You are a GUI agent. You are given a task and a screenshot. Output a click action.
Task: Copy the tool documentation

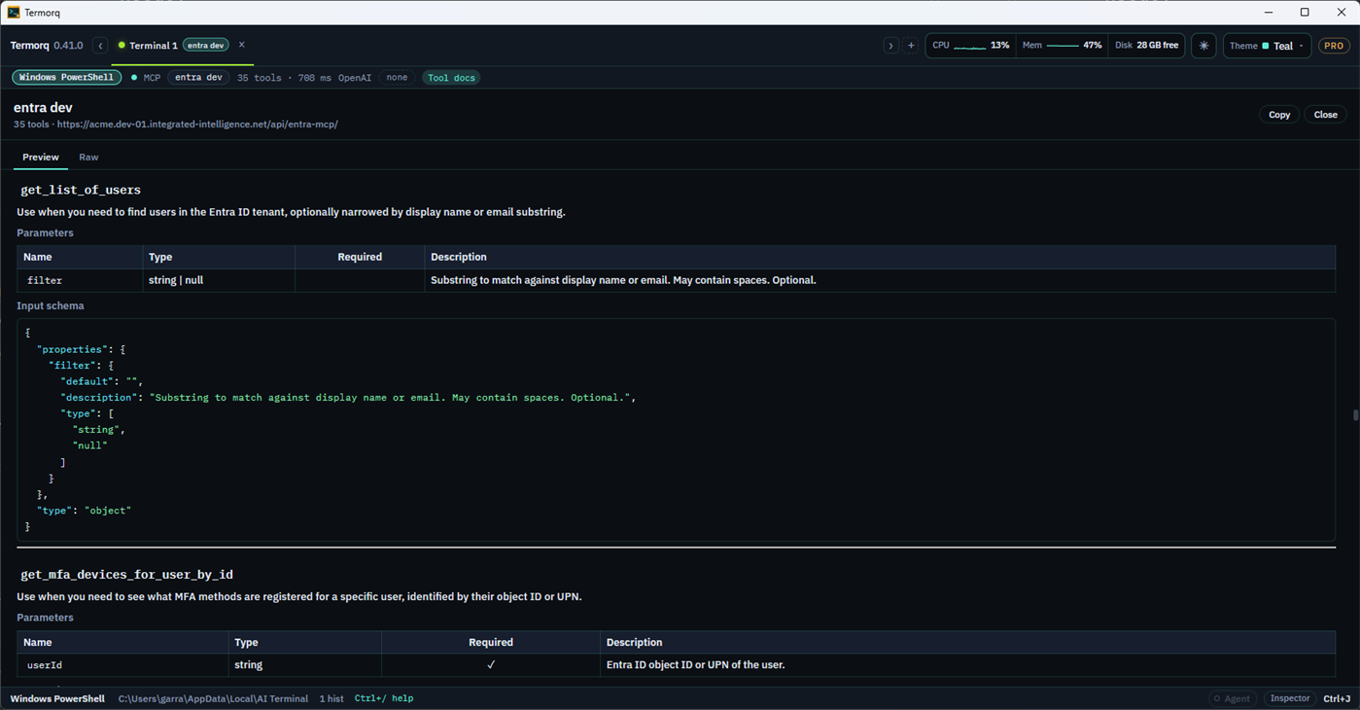tap(1279, 115)
